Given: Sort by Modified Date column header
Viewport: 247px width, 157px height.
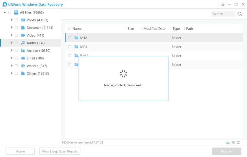Looking at the screenshot, I should (x=154, y=29).
